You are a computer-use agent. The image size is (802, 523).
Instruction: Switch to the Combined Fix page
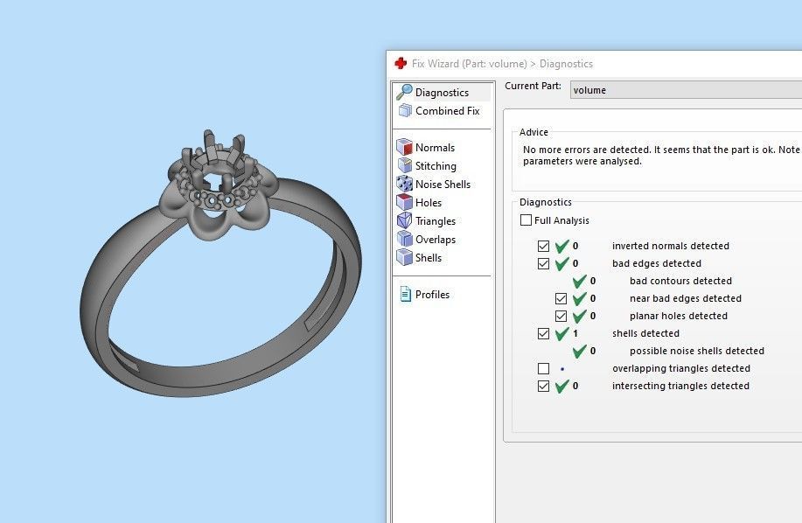[x=448, y=111]
